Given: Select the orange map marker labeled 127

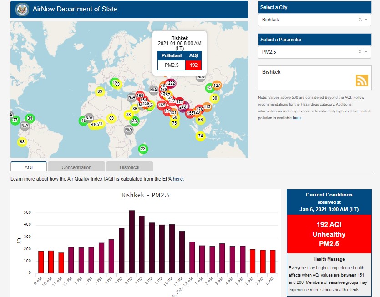Looking at the screenshot, I should pyautogui.click(x=217, y=86).
